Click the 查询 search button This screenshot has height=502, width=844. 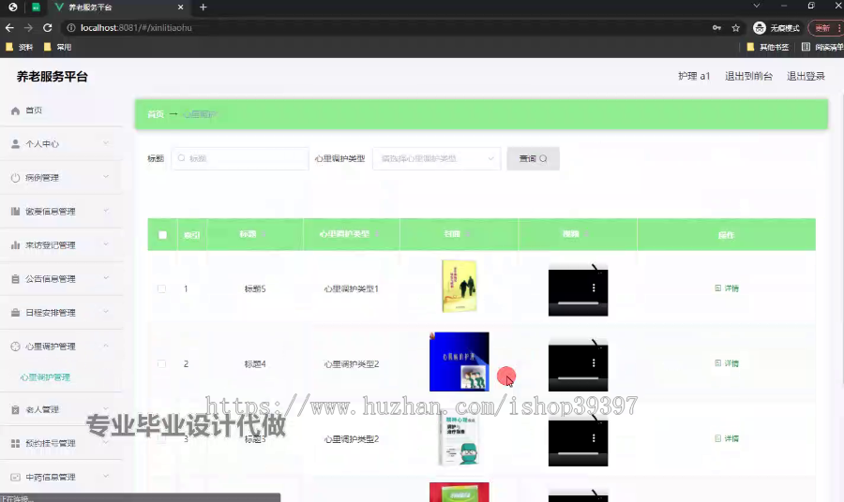click(533, 158)
